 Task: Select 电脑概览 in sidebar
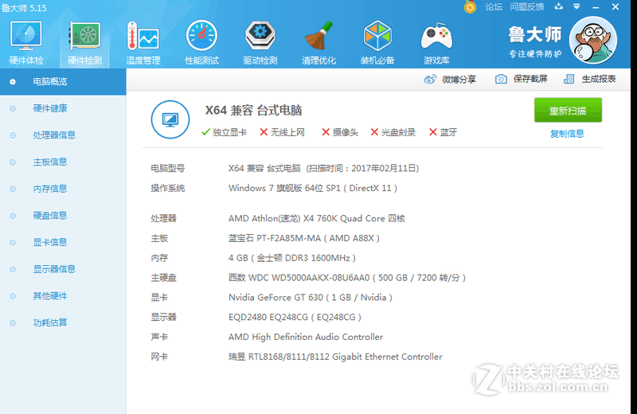[63, 82]
